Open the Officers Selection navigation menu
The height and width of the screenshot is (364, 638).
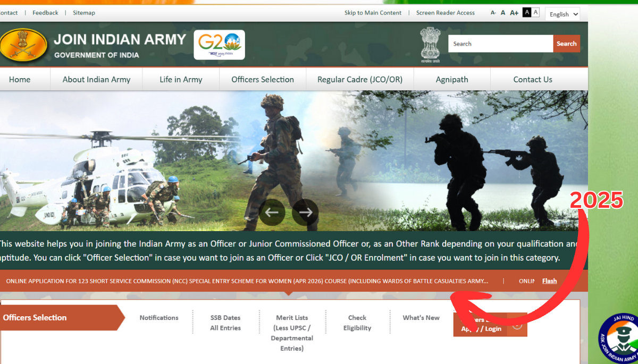pyautogui.click(x=263, y=80)
